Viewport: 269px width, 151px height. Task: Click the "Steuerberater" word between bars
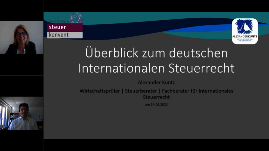click(x=141, y=91)
